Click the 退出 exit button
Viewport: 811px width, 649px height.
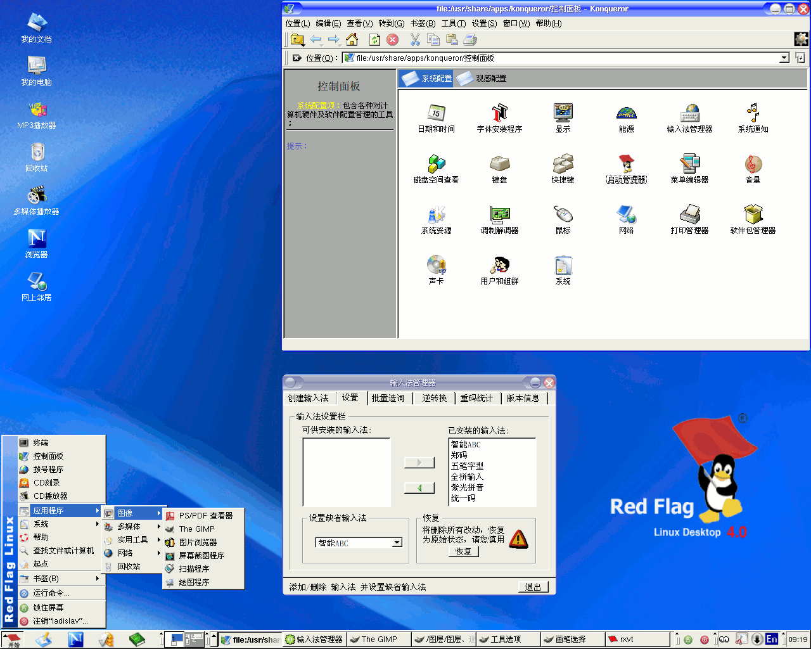[x=533, y=587]
